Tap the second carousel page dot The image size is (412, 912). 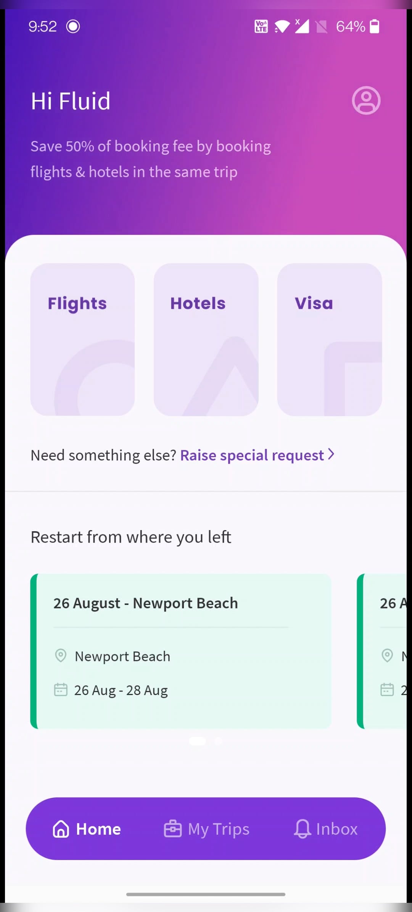[218, 741]
